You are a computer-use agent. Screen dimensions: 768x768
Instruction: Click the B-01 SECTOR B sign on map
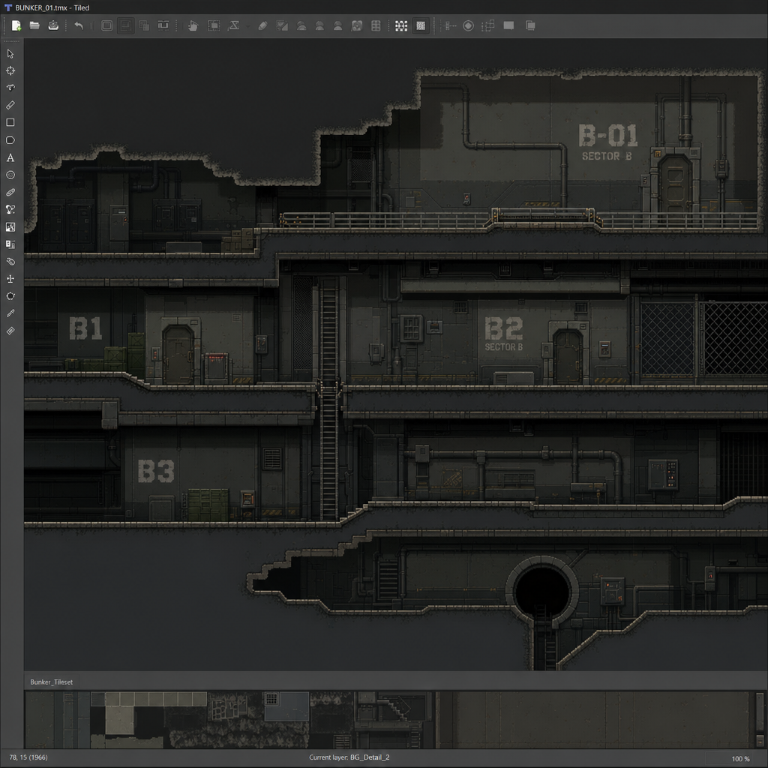pyautogui.click(x=607, y=142)
